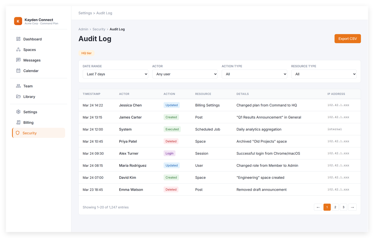Screen dimensions: 374x238
Task: Expand the Actor filter dropdown
Action: pos(185,74)
